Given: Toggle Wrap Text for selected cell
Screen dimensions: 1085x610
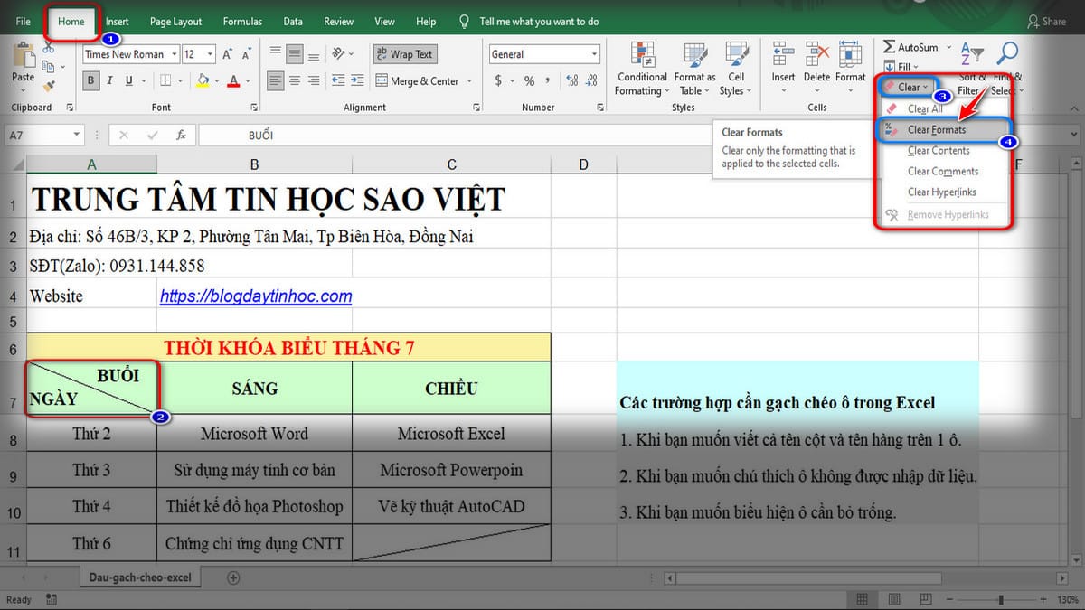Looking at the screenshot, I should (404, 53).
